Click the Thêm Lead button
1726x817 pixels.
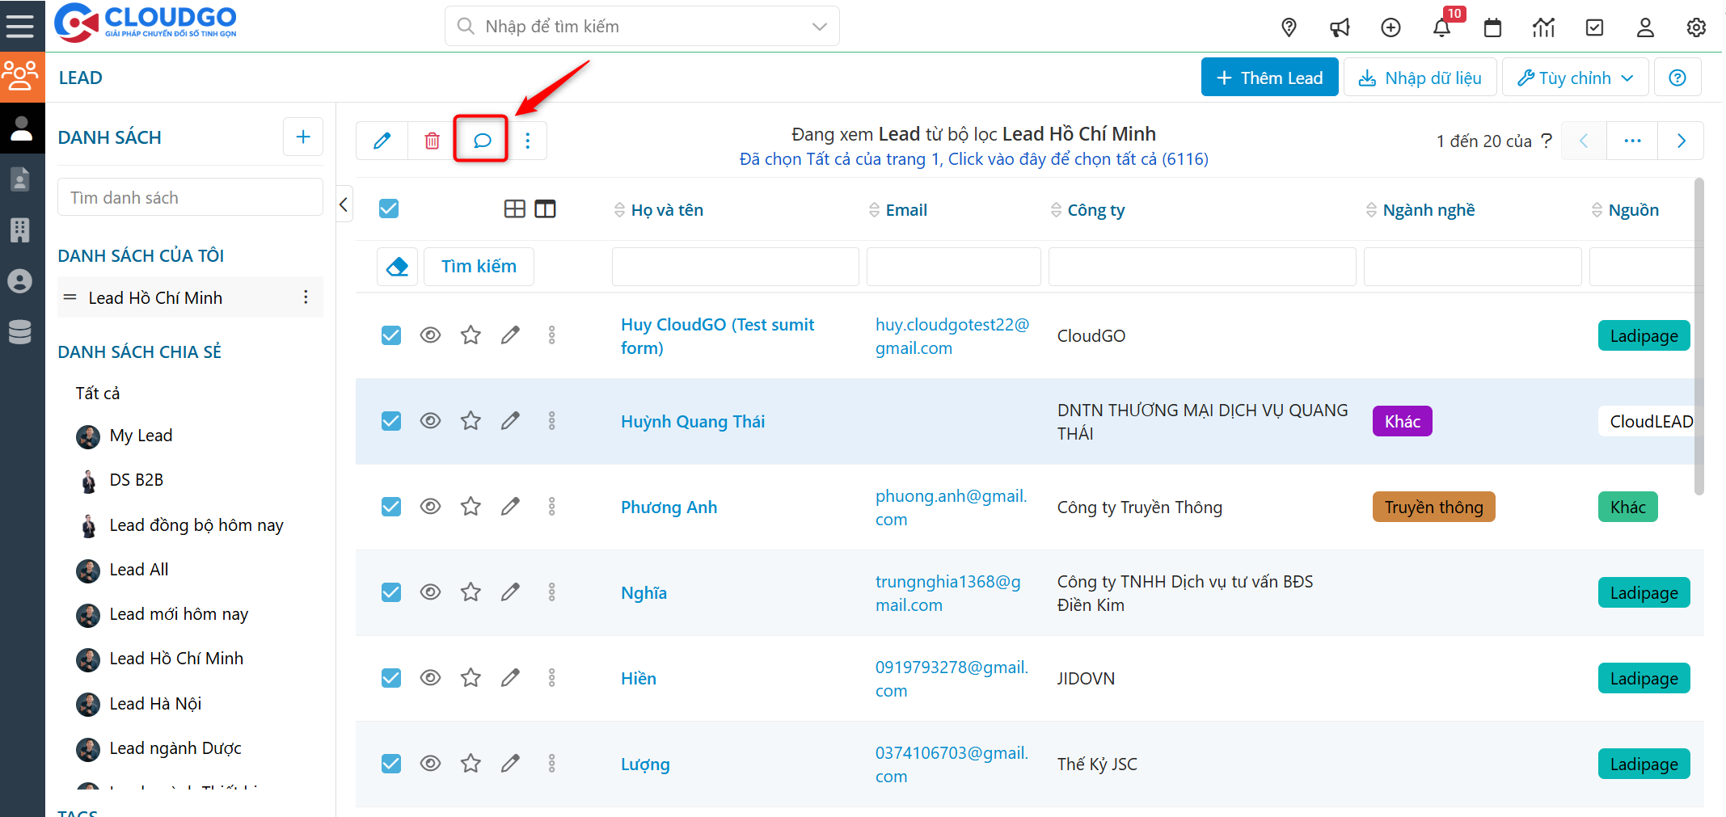coord(1269,78)
